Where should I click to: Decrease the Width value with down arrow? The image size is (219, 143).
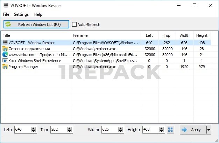(x=121, y=131)
